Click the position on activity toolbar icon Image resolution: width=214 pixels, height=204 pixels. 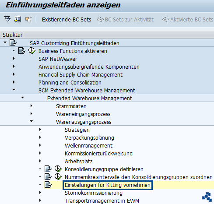pos(18,19)
